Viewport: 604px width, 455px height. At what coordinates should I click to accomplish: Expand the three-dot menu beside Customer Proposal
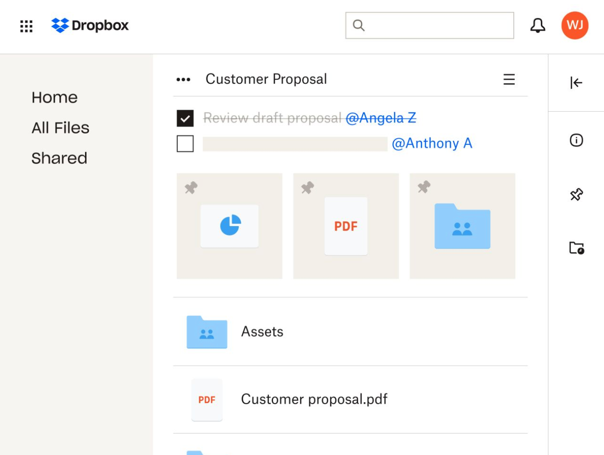[183, 79]
